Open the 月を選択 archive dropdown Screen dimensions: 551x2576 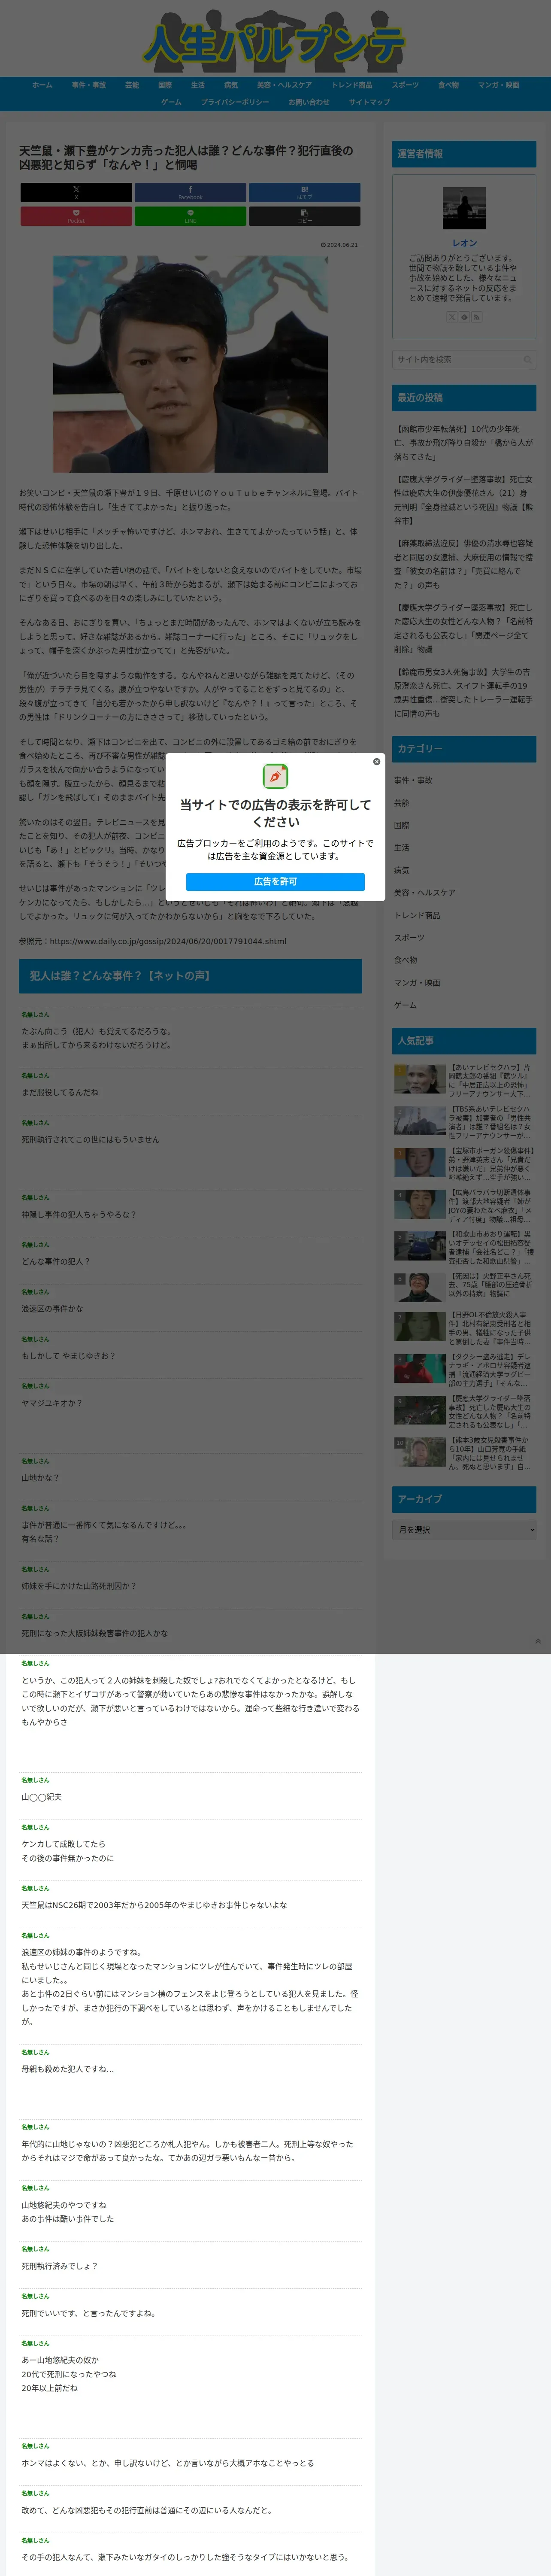464,1530
